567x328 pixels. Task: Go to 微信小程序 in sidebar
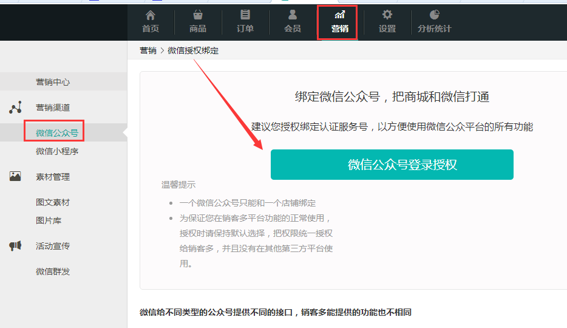[x=57, y=151]
